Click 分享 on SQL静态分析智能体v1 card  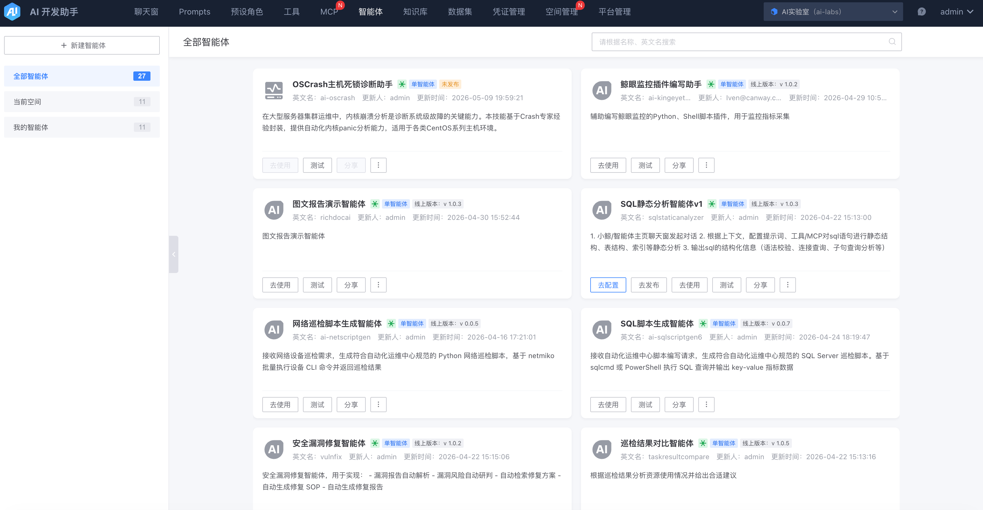[760, 285]
